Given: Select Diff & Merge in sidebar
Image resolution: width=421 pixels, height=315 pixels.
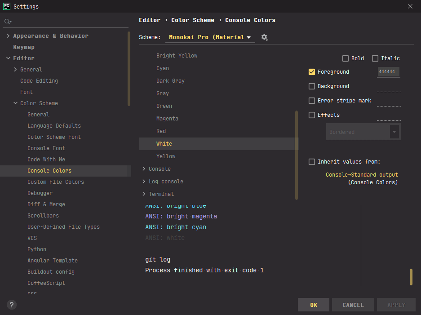Looking at the screenshot, I should (x=46, y=204).
